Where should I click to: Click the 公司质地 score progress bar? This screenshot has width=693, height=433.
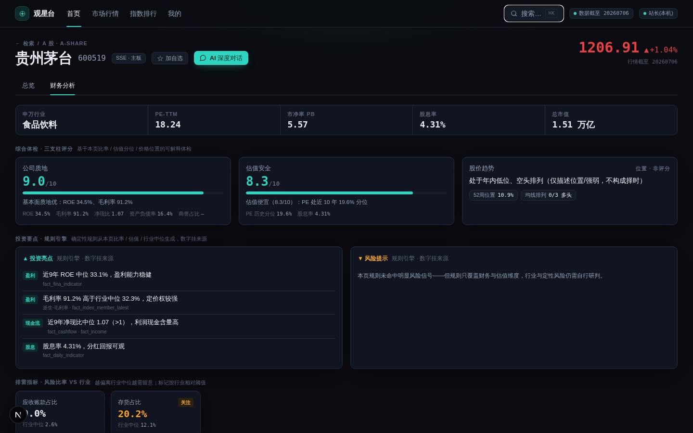tap(123, 193)
